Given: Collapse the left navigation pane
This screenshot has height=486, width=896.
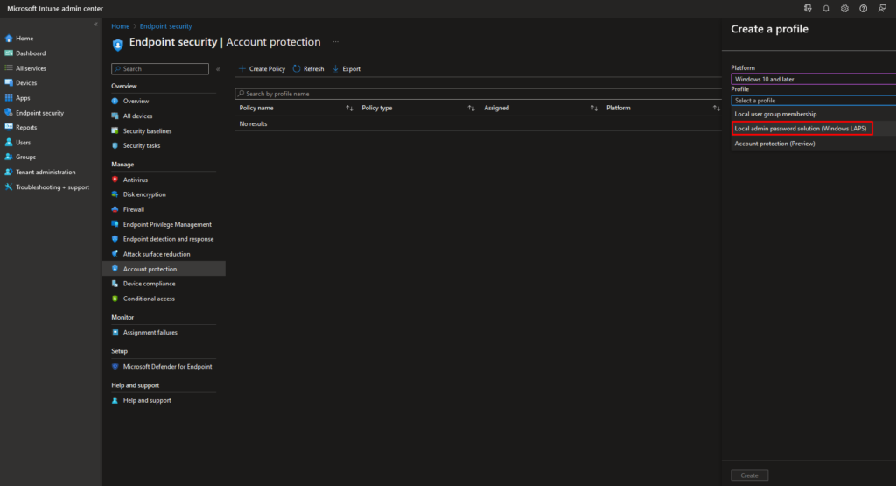Looking at the screenshot, I should (x=95, y=25).
